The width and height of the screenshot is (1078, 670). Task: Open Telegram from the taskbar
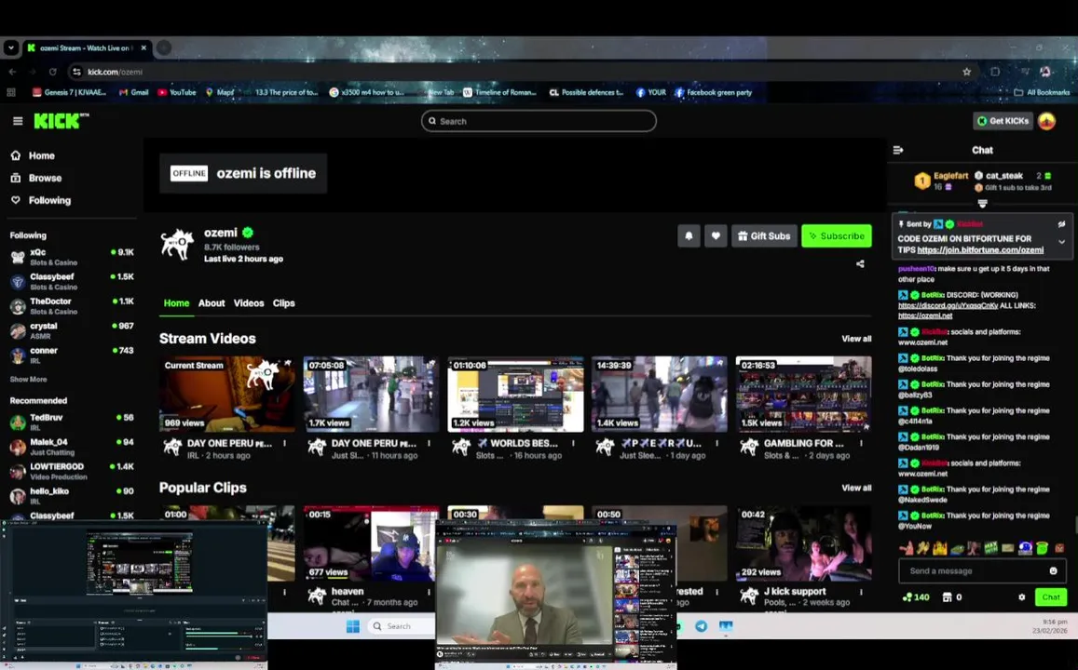pyautogui.click(x=701, y=626)
